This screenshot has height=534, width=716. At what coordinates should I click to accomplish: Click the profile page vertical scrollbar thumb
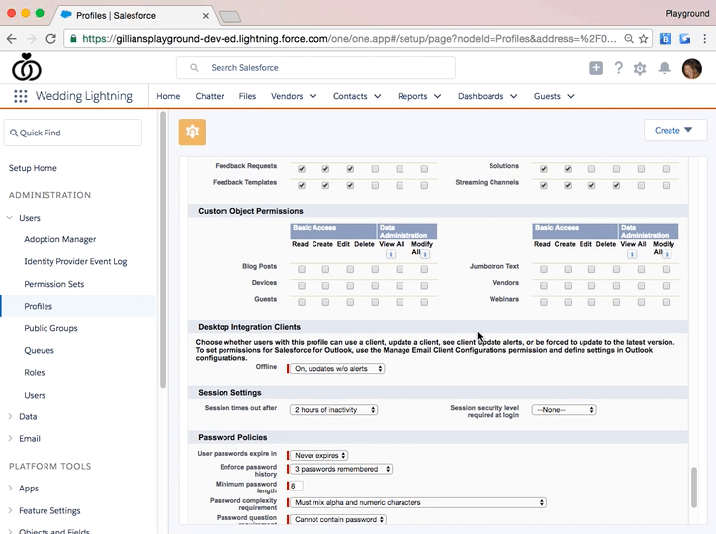(x=694, y=488)
